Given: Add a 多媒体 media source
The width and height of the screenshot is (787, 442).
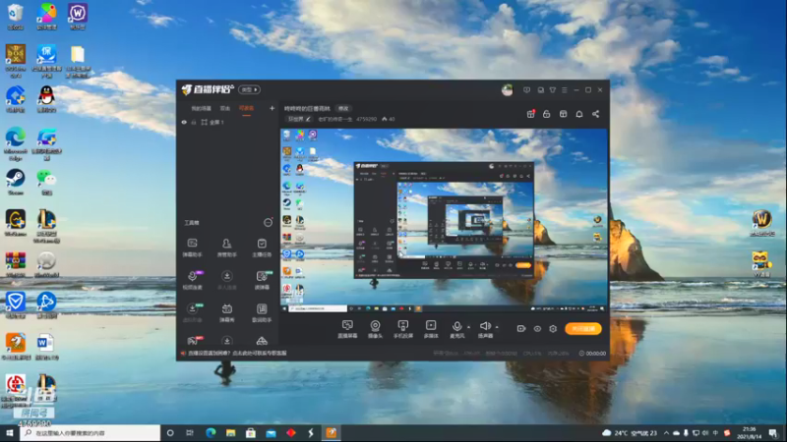Looking at the screenshot, I should 431,329.
